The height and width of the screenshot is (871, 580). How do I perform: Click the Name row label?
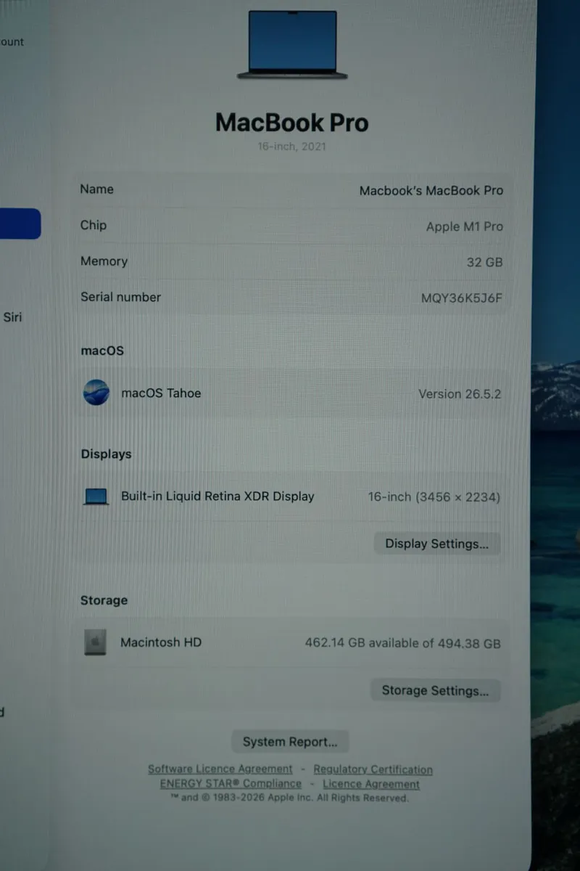96,189
